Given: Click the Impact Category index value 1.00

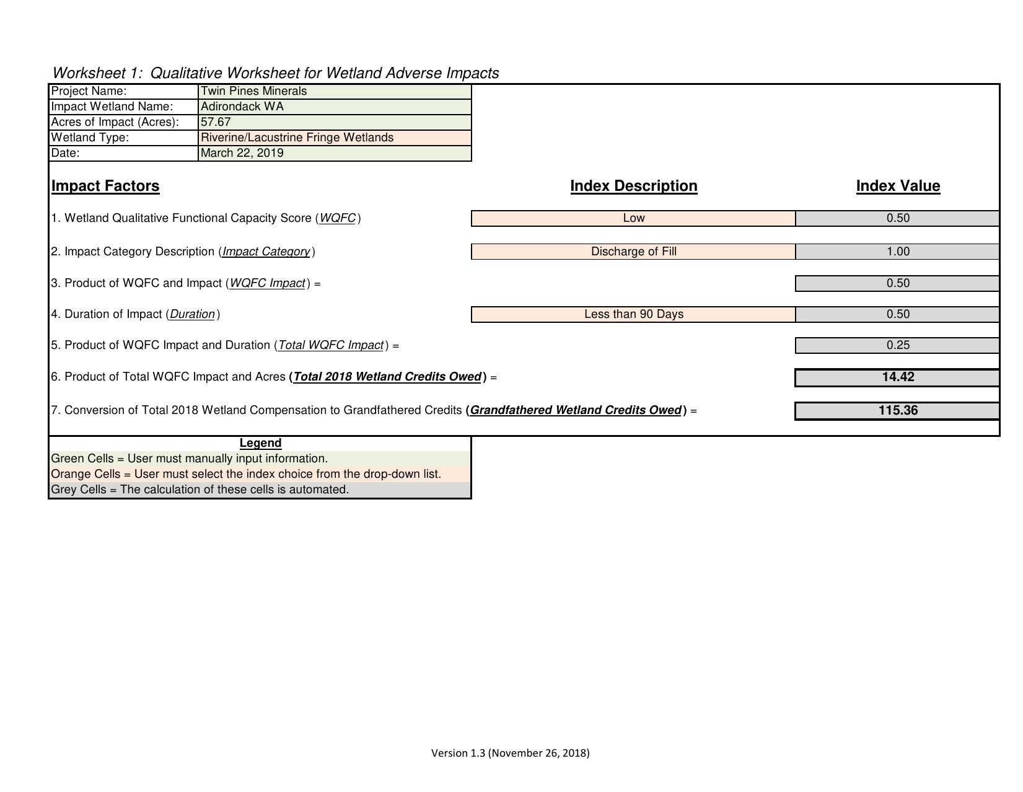Looking at the screenshot, I should pos(897,252).
